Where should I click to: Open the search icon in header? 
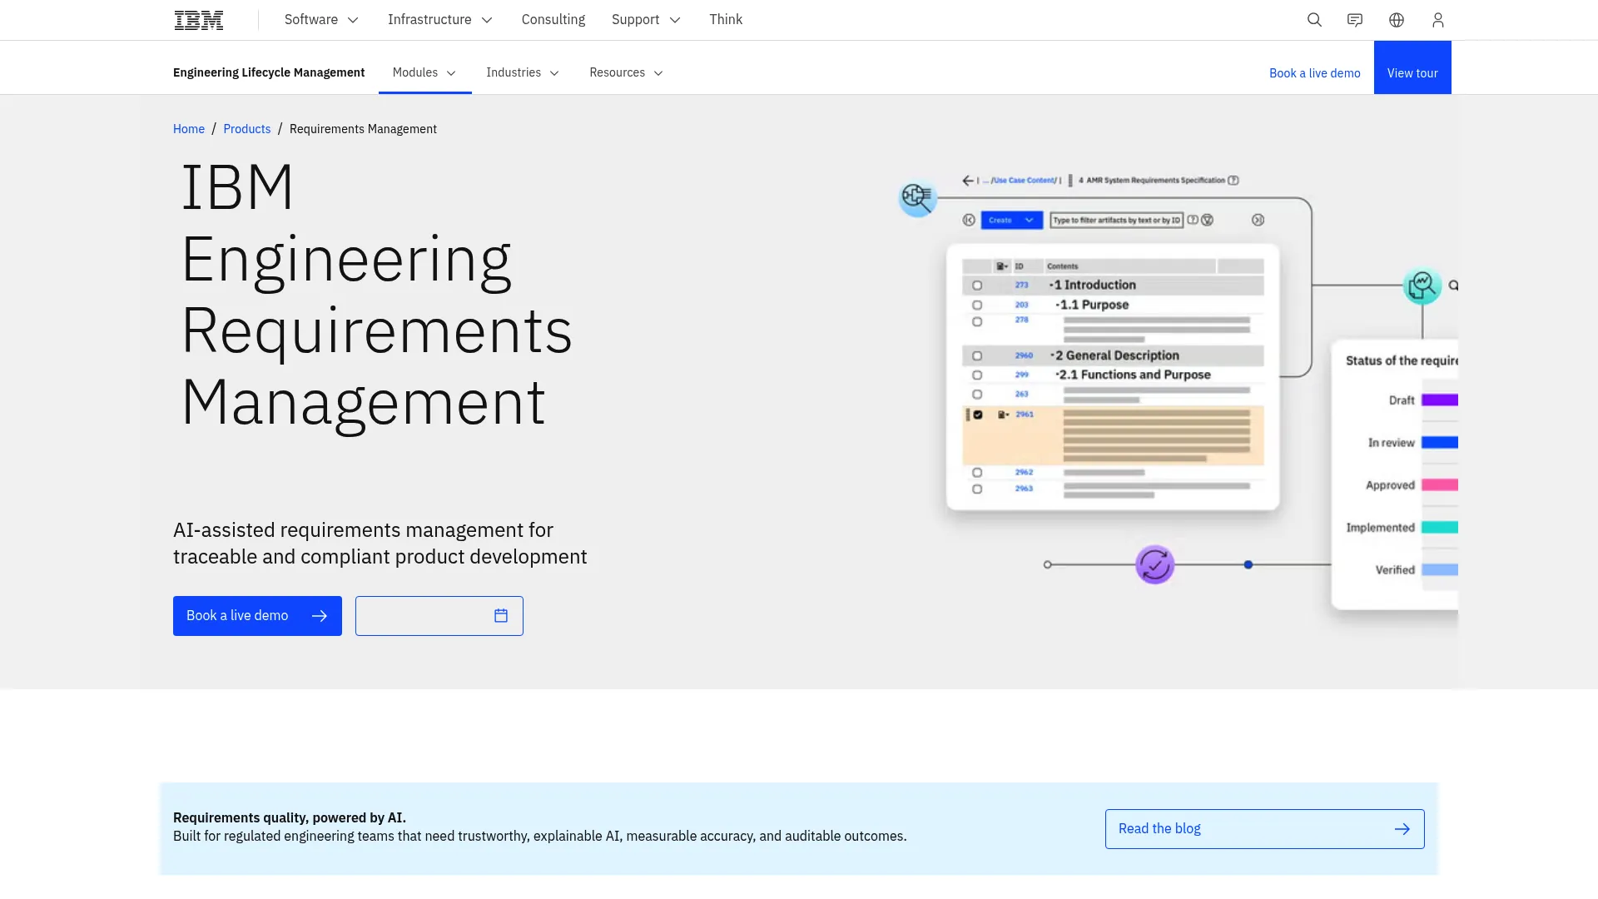(1314, 20)
